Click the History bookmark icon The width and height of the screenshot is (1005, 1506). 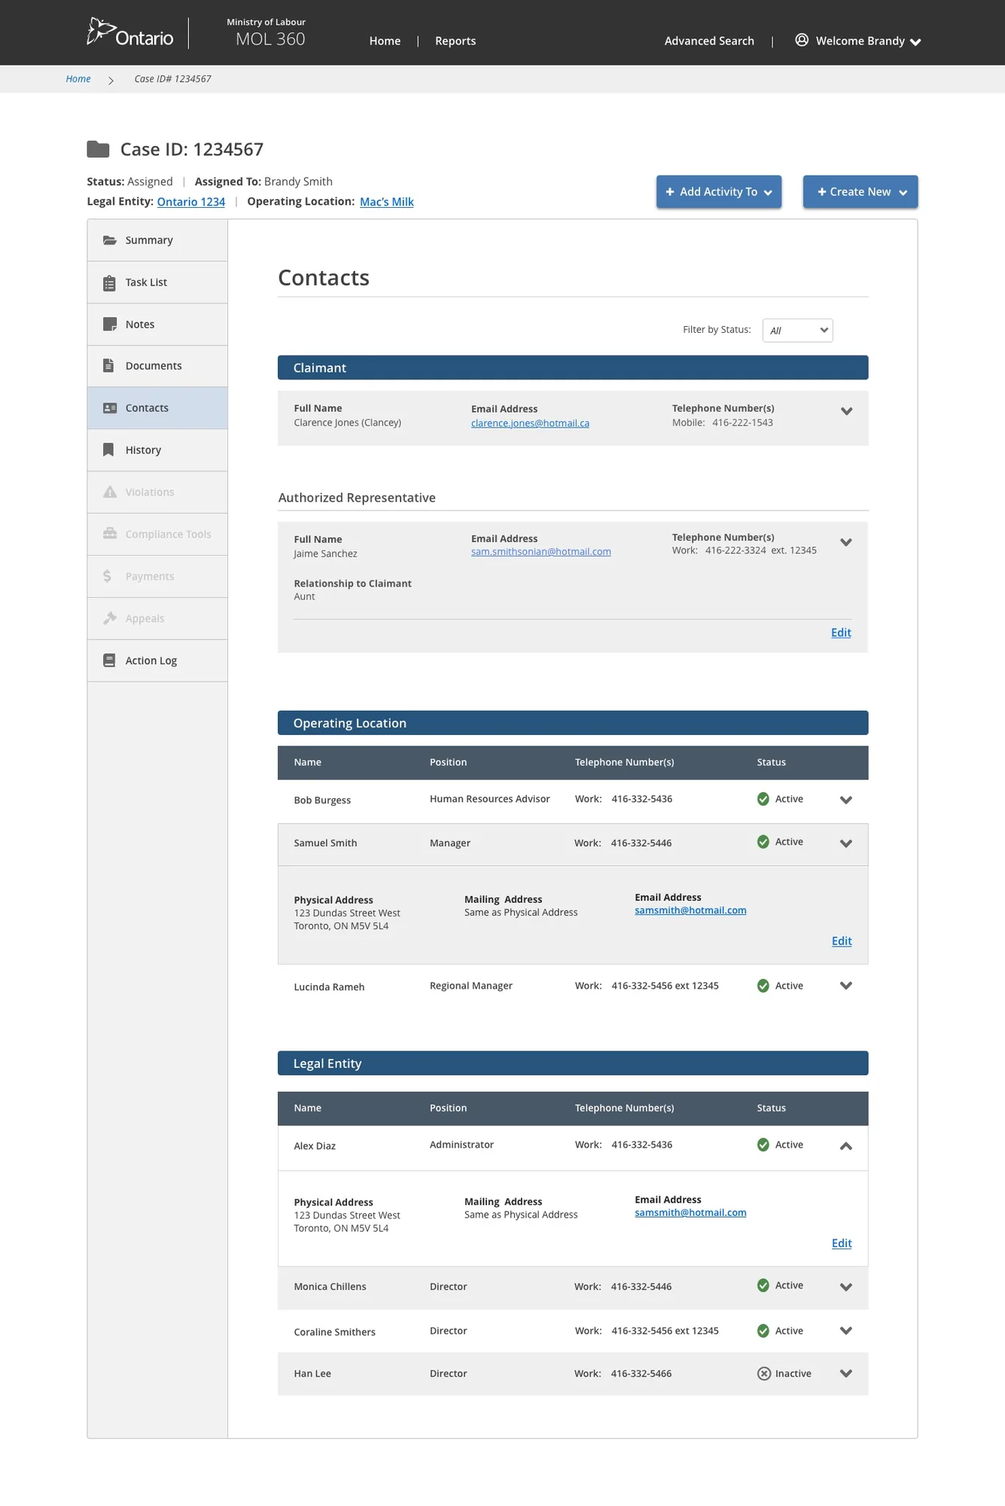coord(108,450)
